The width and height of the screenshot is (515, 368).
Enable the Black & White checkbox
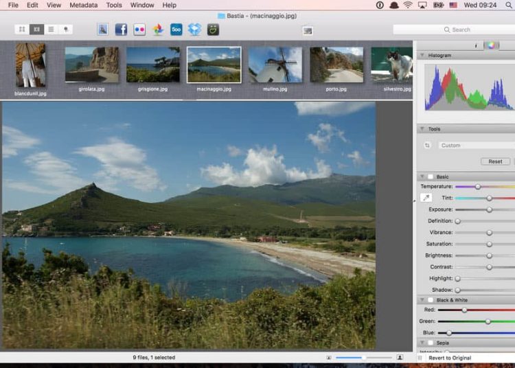pyautogui.click(x=431, y=300)
